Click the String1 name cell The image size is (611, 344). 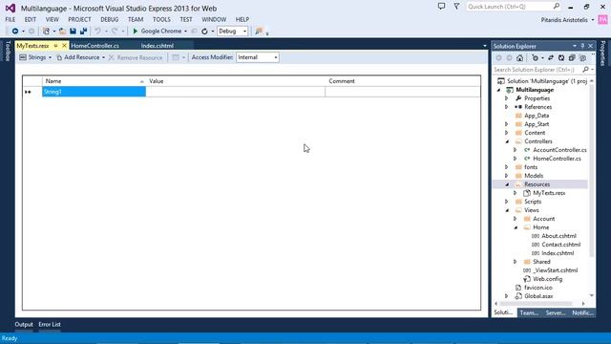(94, 92)
